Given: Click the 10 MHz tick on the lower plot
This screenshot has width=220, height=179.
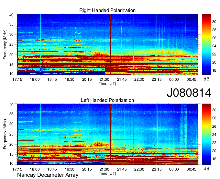Looking at the screenshot, I should (x=12, y=163).
